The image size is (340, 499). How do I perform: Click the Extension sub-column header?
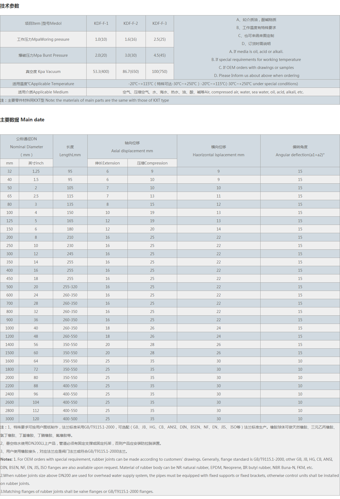tap(107, 163)
